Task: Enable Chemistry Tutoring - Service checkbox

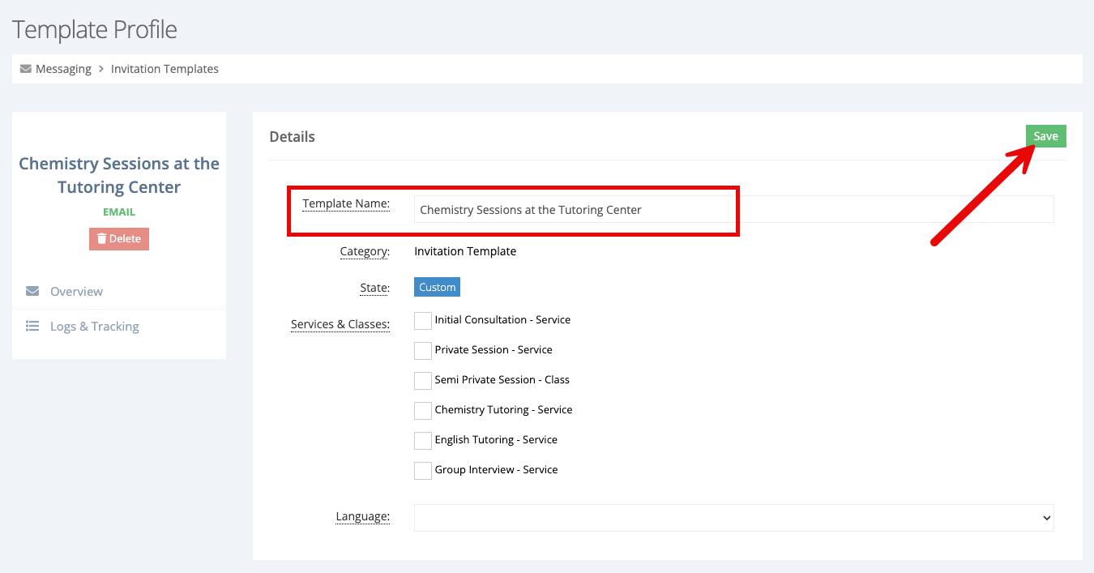Action: tap(423, 411)
